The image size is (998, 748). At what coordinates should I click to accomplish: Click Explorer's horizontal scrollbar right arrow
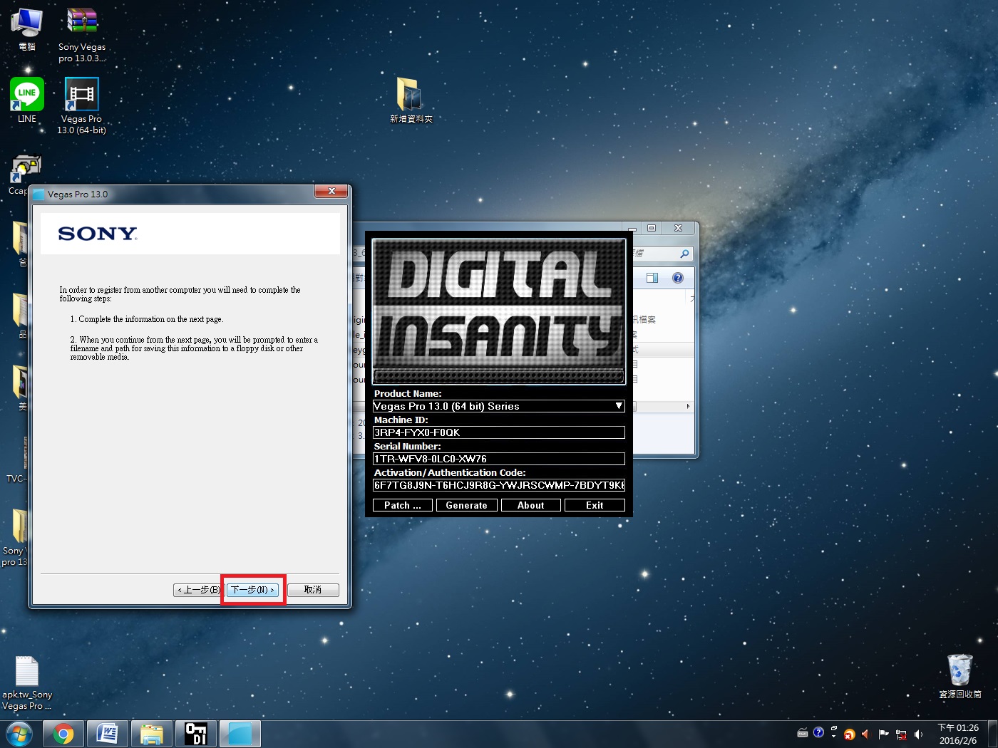click(688, 406)
